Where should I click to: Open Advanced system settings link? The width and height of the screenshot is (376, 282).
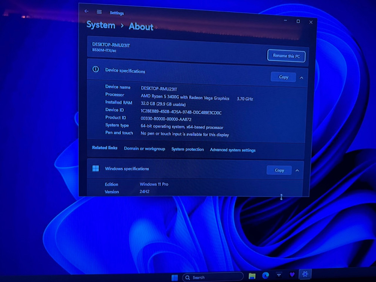pyautogui.click(x=233, y=150)
